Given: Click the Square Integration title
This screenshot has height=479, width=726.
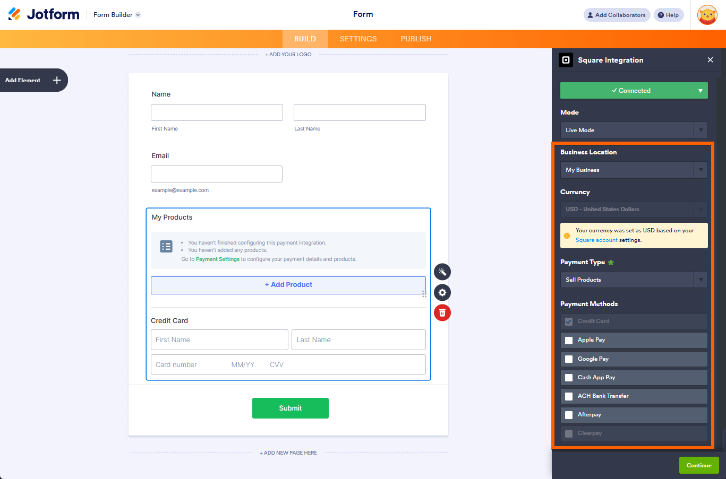Looking at the screenshot, I should pyautogui.click(x=611, y=60).
